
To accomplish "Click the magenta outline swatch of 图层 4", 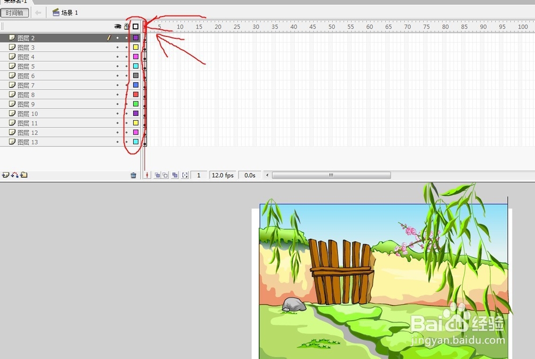I will [x=136, y=57].
